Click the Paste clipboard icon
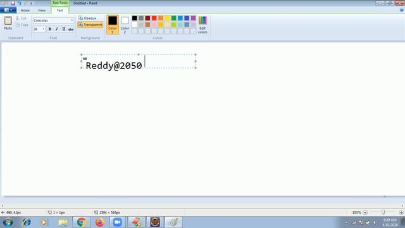This screenshot has height=228, width=405. (8, 21)
